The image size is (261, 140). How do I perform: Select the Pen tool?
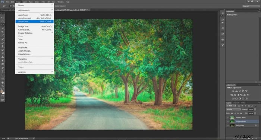[x=3, y=68]
